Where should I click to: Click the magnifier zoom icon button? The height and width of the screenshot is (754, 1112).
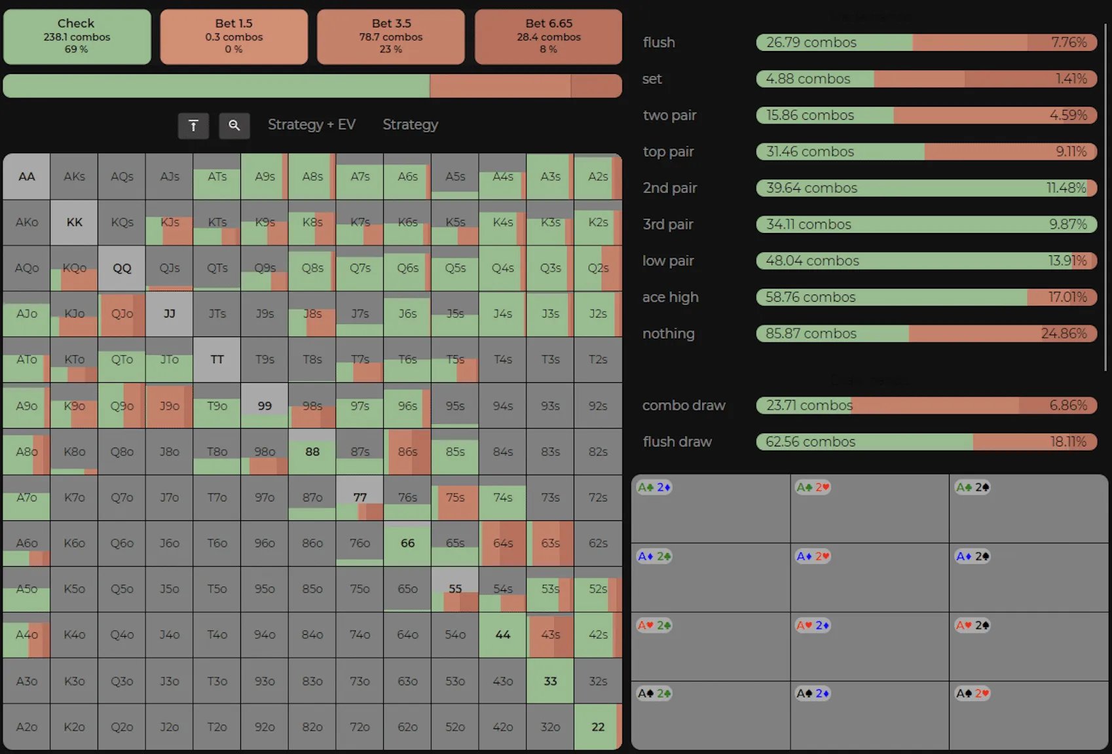pos(234,125)
